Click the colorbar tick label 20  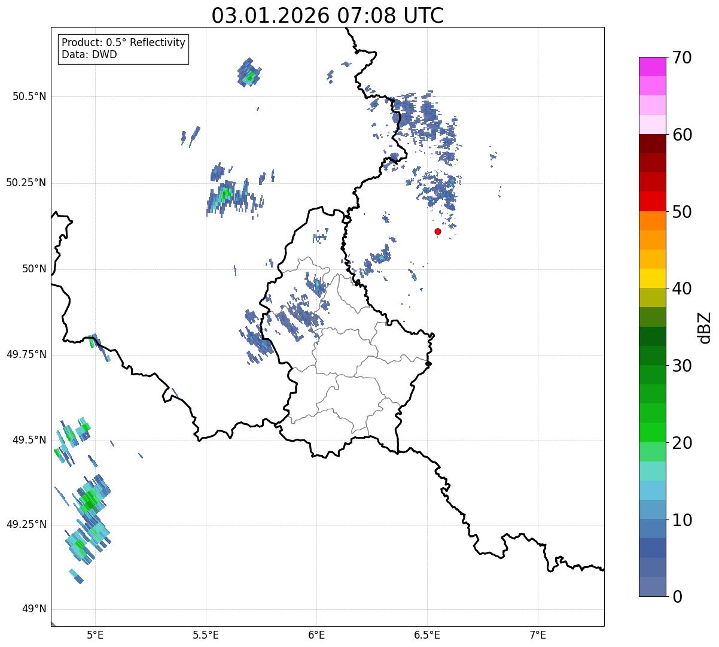(x=682, y=443)
